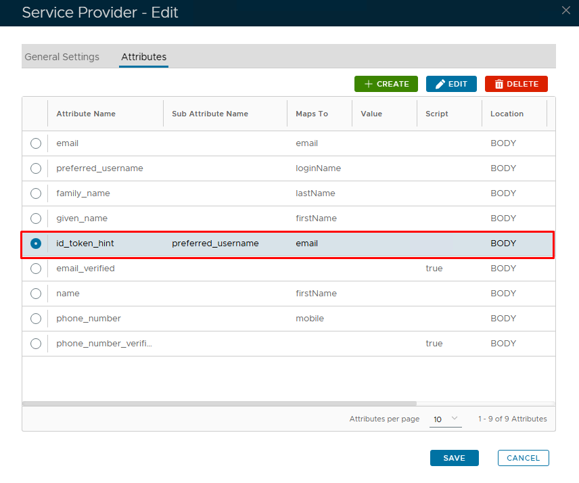Close the Service Provider Edit dialog

pyautogui.click(x=566, y=9)
